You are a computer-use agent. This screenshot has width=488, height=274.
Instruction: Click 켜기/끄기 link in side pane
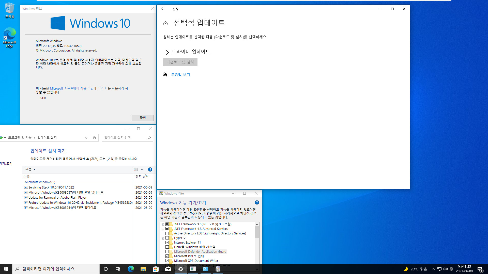coord(6,164)
